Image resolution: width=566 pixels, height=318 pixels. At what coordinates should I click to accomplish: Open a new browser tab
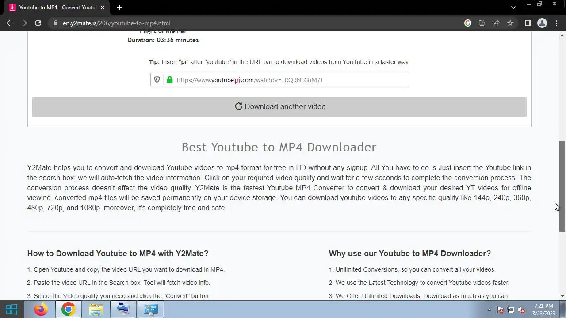(x=119, y=8)
